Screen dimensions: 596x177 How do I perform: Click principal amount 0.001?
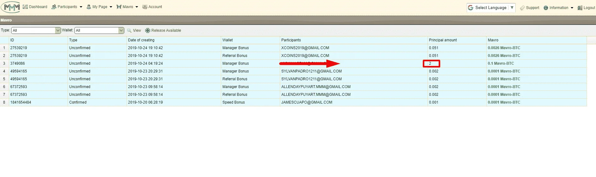433,102
